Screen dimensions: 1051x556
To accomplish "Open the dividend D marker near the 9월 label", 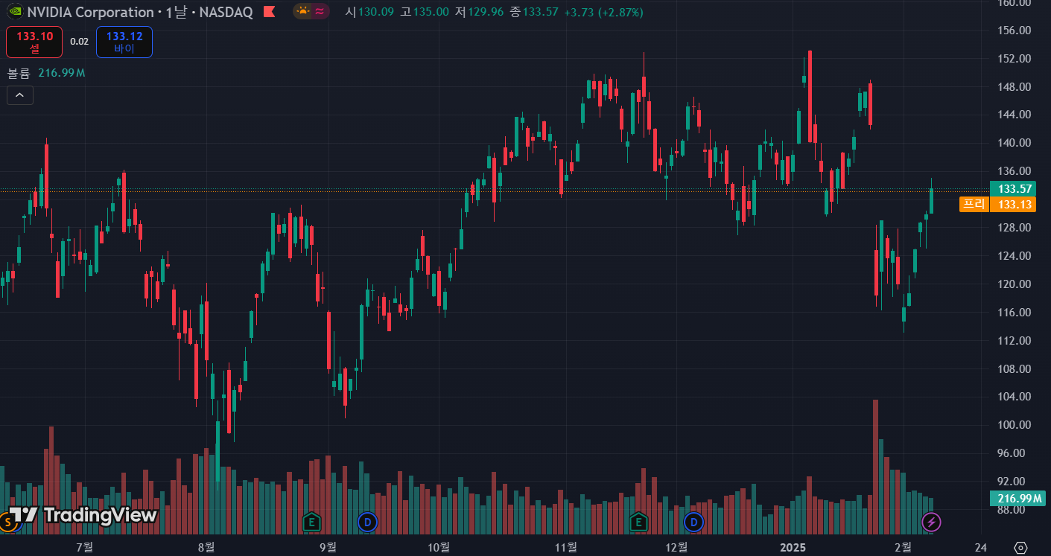I will [366, 522].
